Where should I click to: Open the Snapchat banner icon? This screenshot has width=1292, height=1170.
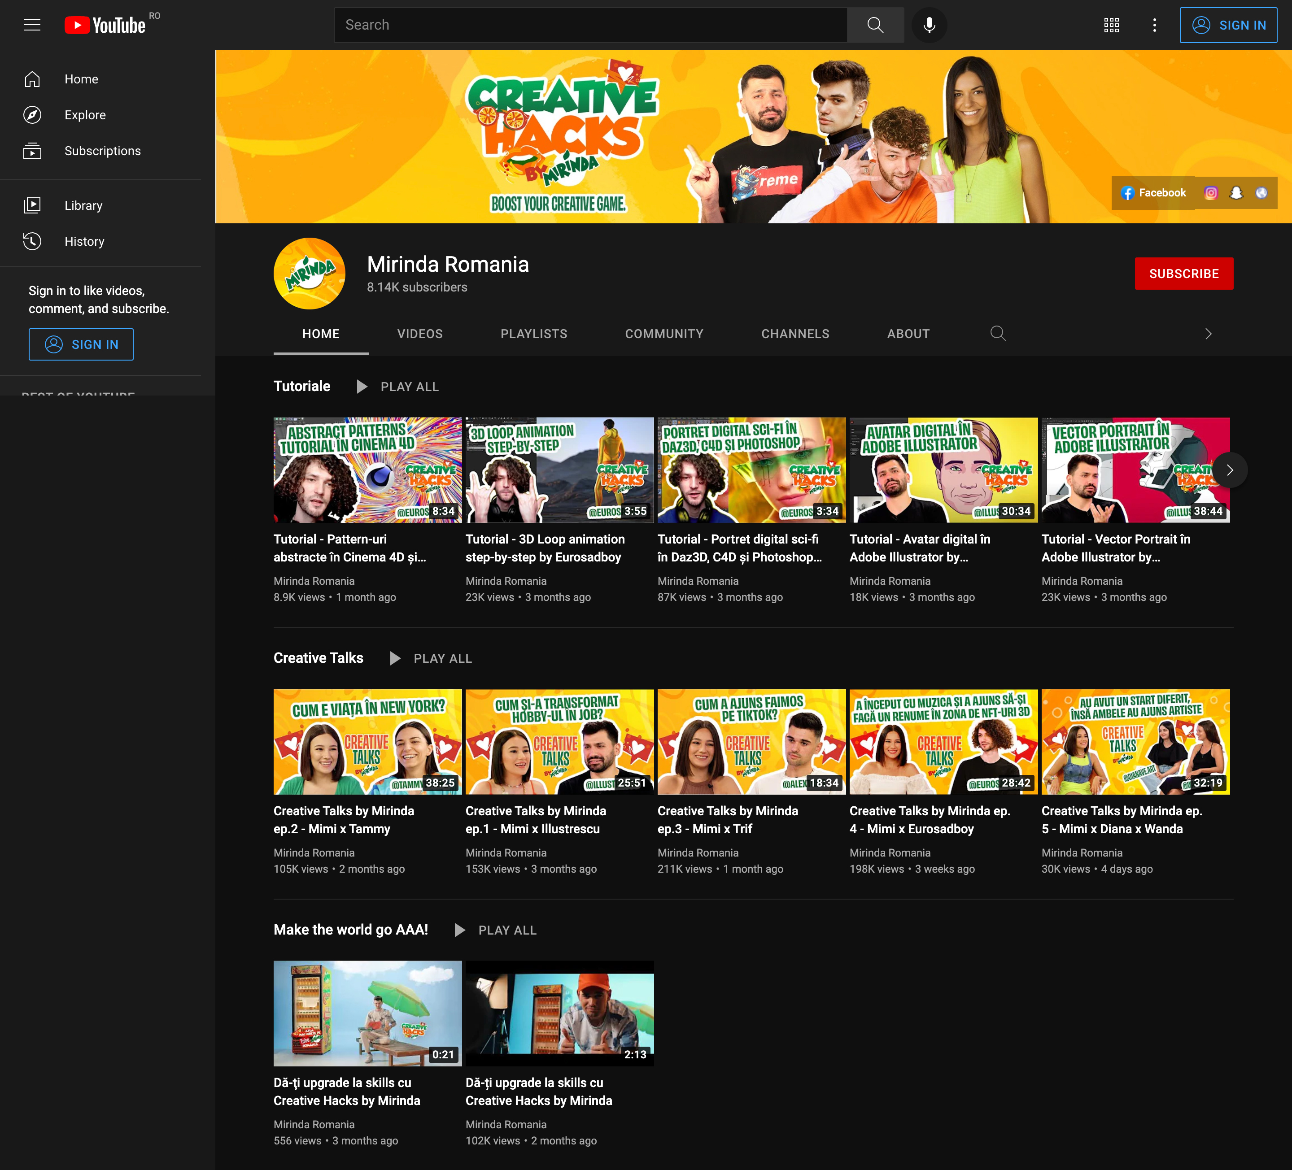(x=1236, y=193)
